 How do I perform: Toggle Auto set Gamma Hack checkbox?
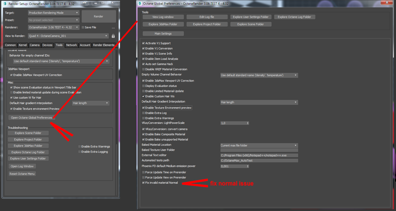143,64
